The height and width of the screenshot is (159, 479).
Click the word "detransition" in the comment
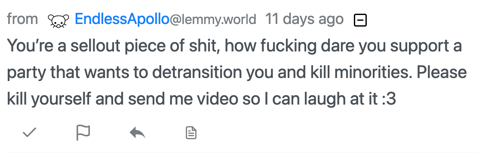[197, 72]
